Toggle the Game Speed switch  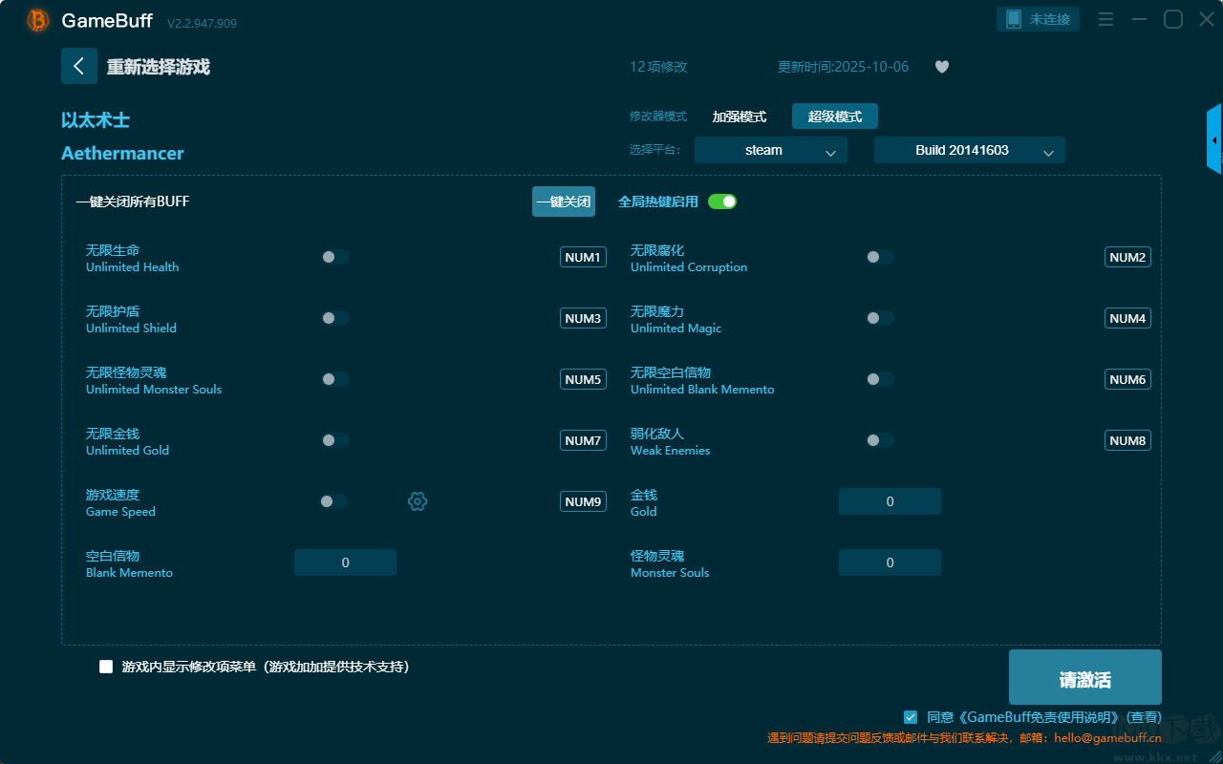333,501
